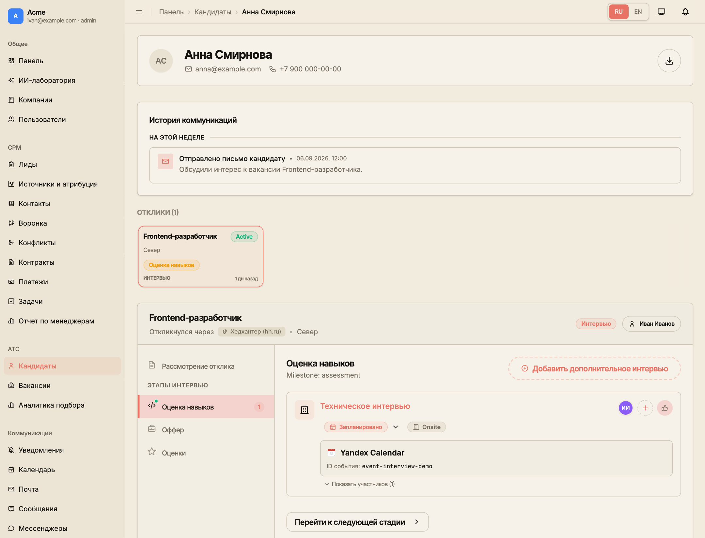Open Компании in sidebar

pyautogui.click(x=62, y=100)
